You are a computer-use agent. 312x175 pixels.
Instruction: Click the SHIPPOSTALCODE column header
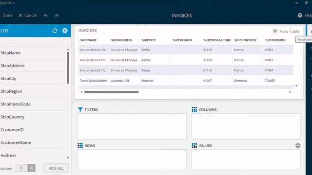pos(217,40)
